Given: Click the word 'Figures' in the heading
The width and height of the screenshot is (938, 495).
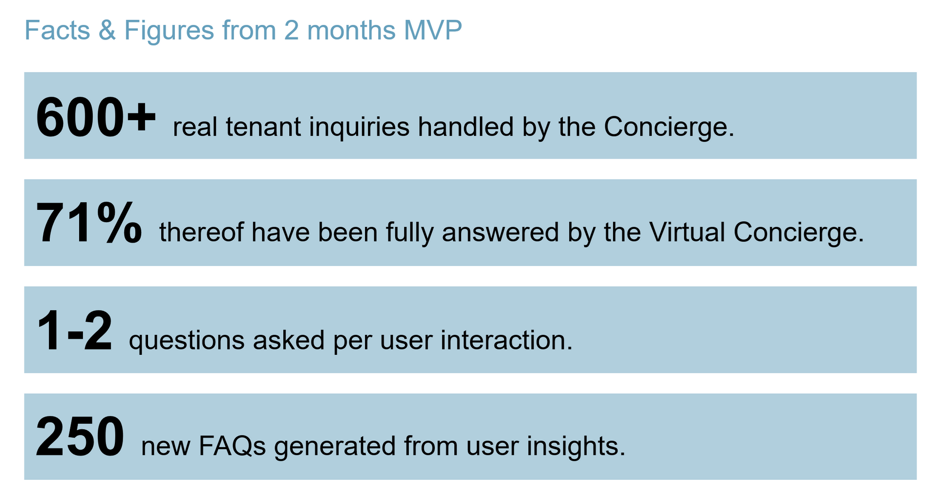Looking at the screenshot, I should point(169,30).
